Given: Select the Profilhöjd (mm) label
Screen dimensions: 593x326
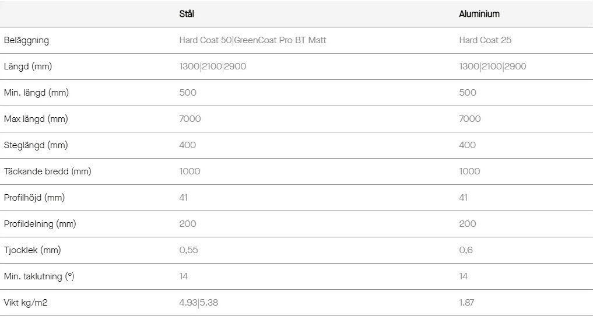Looking at the screenshot, I should click(x=34, y=198).
